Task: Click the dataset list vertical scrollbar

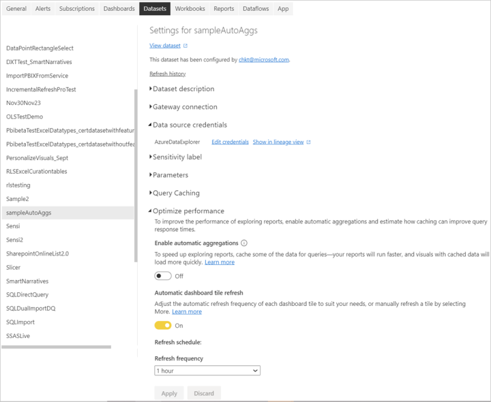Action: click(x=136, y=176)
